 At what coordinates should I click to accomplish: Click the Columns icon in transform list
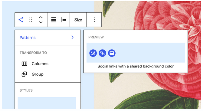[x=24, y=64]
